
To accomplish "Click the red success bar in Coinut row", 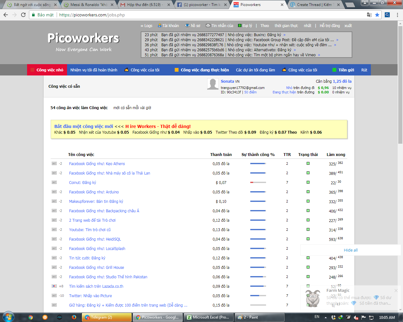I will [258, 182].
